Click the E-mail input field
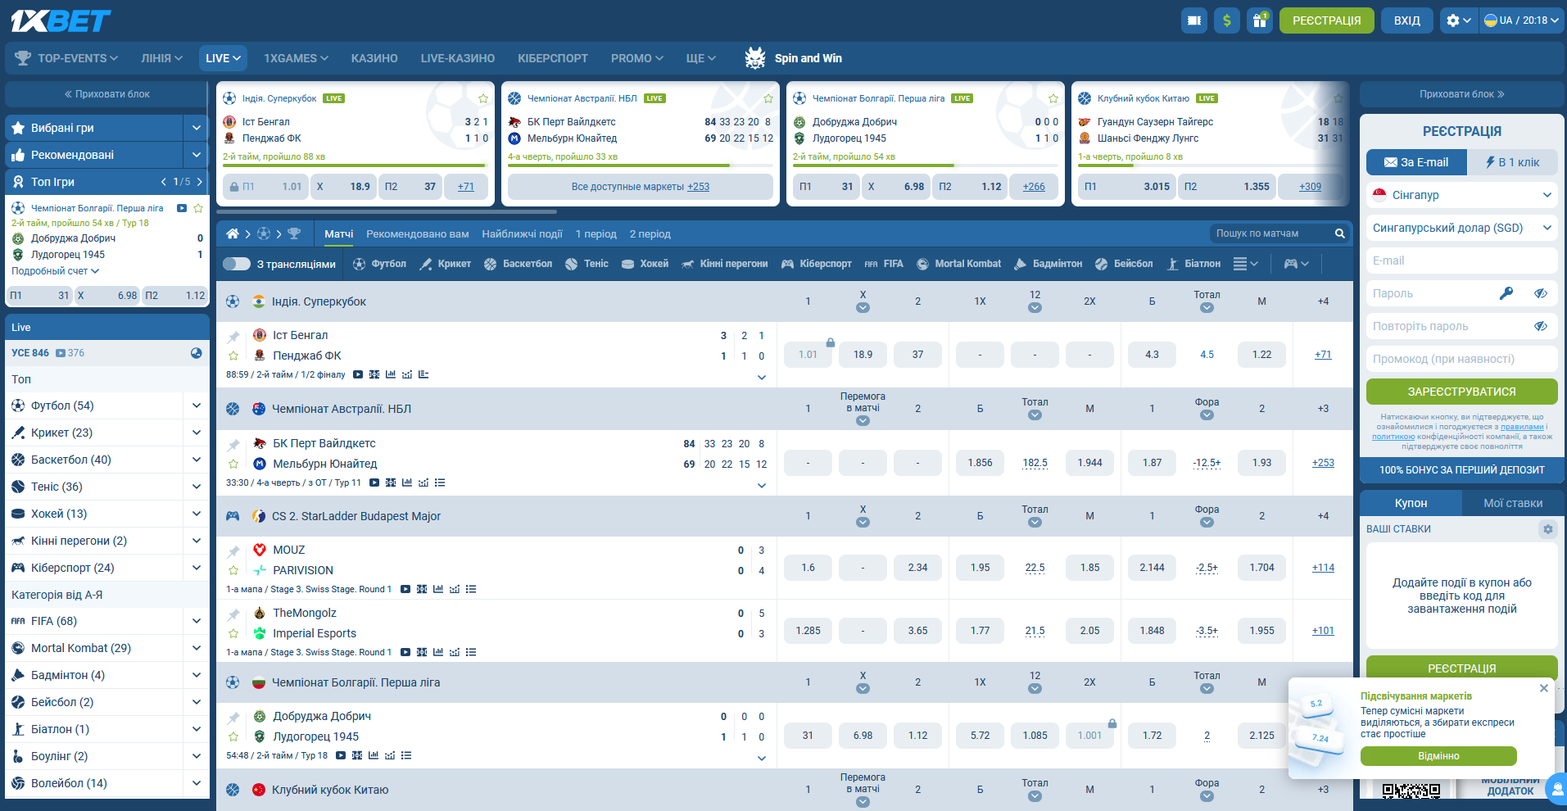 1461,261
